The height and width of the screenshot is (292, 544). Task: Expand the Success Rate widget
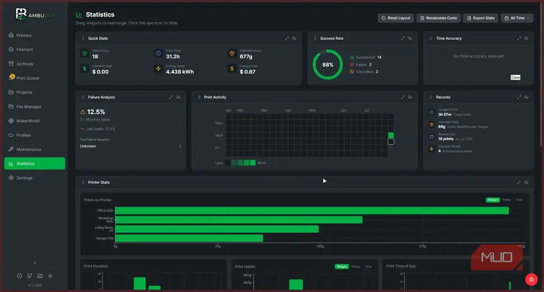pyautogui.click(x=403, y=39)
